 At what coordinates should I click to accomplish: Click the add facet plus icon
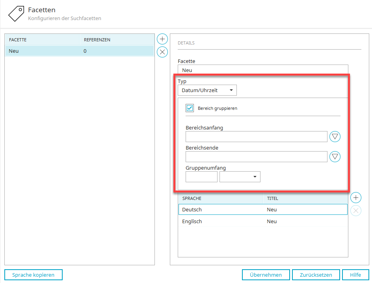pyautogui.click(x=162, y=39)
